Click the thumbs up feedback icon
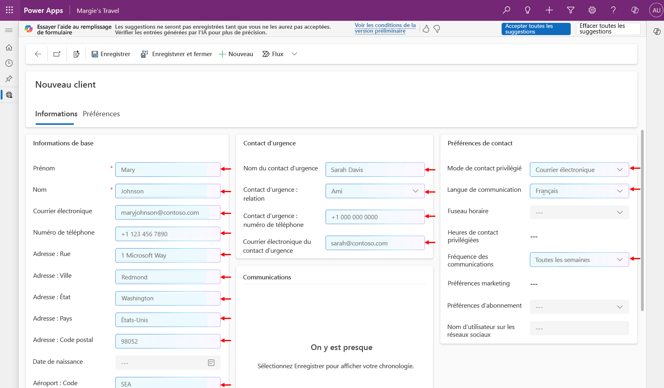 point(426,29)
